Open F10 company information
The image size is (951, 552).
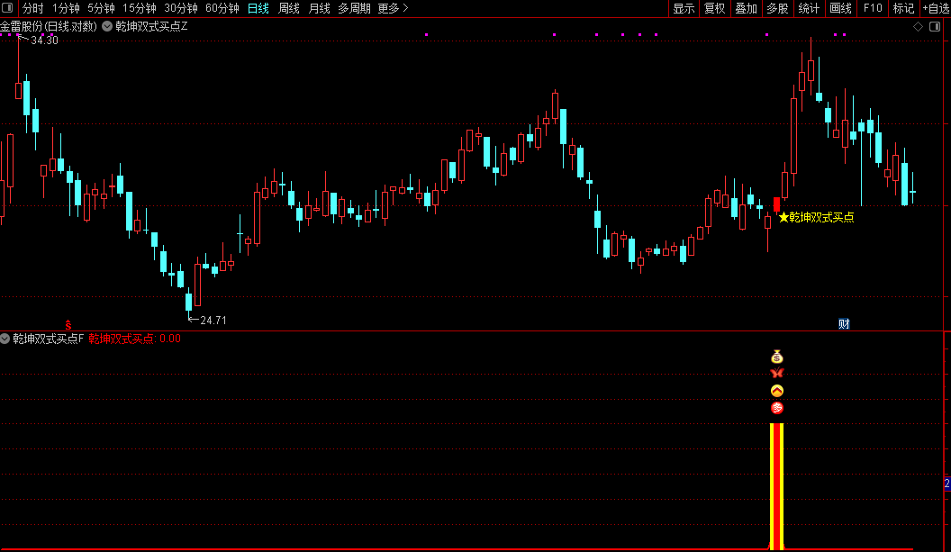(x=873, y=8)
